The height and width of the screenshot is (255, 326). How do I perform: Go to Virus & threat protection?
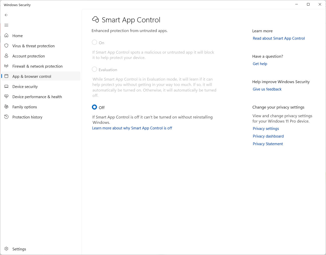point(34,46)
